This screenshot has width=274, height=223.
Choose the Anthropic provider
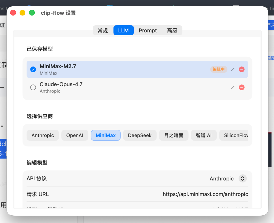[43, 135]
